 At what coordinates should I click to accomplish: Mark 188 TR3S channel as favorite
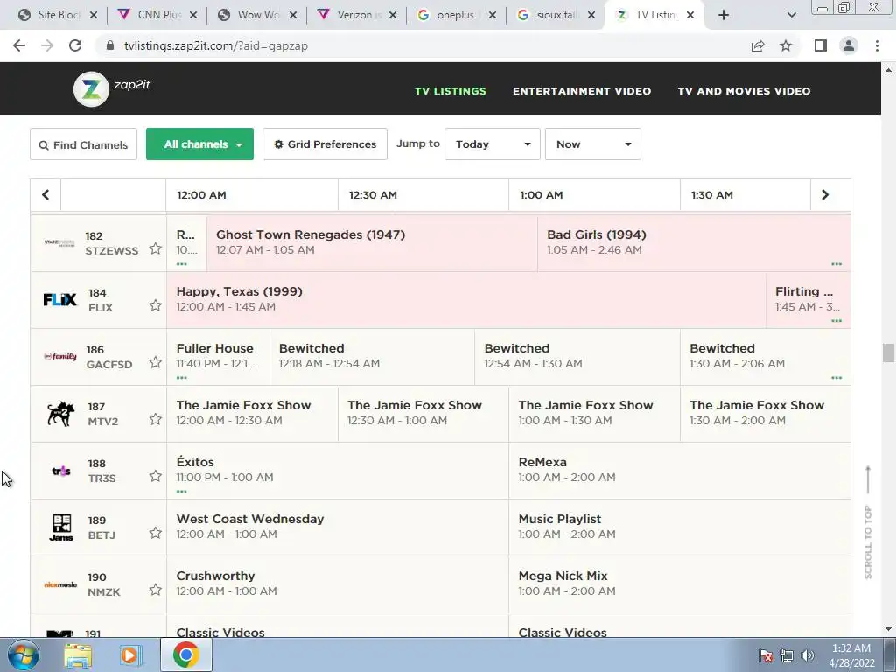click(x=156, y=476)
